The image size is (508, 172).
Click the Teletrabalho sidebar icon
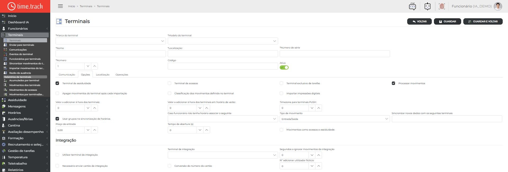click(4, 164)
